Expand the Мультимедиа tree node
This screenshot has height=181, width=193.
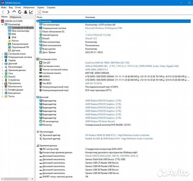coord(2,67)
